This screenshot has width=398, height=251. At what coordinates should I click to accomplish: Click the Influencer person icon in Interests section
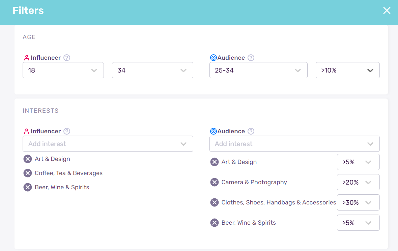pos(27,131)
